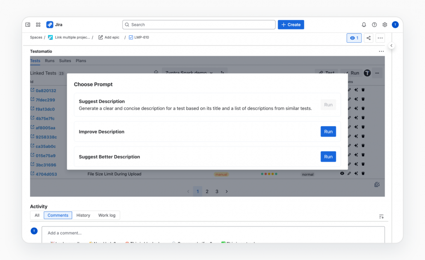Delete test 7fdec299 with trash icon

click(x=363, y=99)
